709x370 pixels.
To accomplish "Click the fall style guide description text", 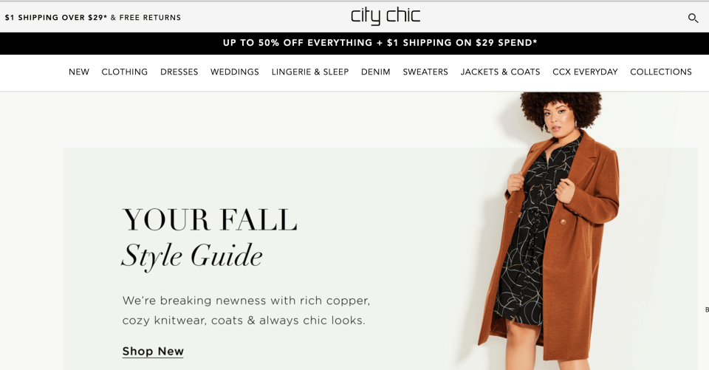I will (246, 310).
